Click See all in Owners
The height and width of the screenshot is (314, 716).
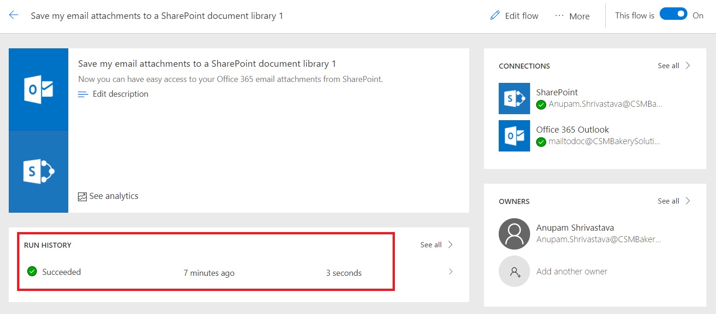(x=668, y=201)
